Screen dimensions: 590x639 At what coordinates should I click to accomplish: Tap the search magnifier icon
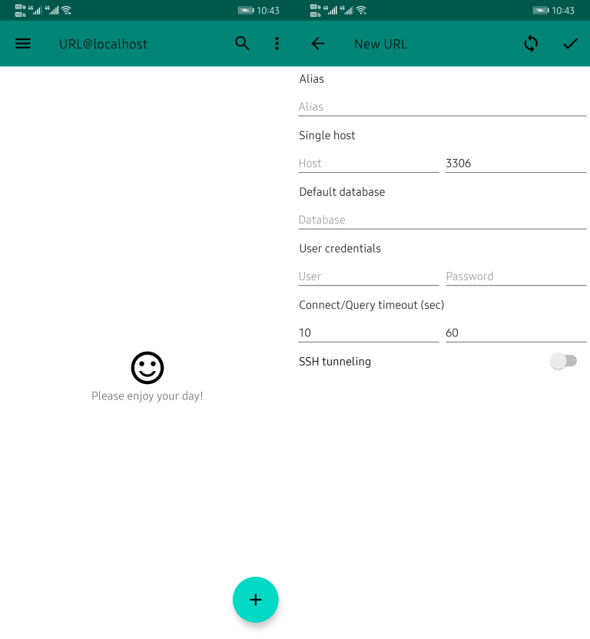coord(242,43)
